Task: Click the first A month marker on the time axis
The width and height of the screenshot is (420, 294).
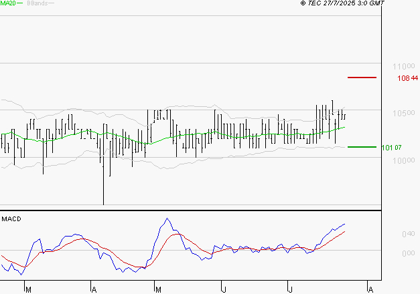Action: coord(94,289)
